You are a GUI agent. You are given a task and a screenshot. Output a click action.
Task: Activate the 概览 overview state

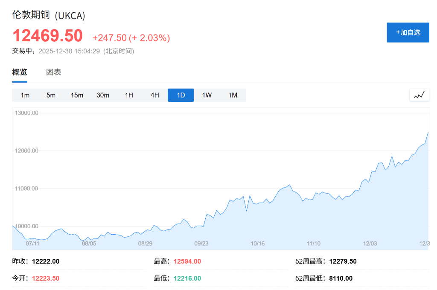tap(19, 72)
